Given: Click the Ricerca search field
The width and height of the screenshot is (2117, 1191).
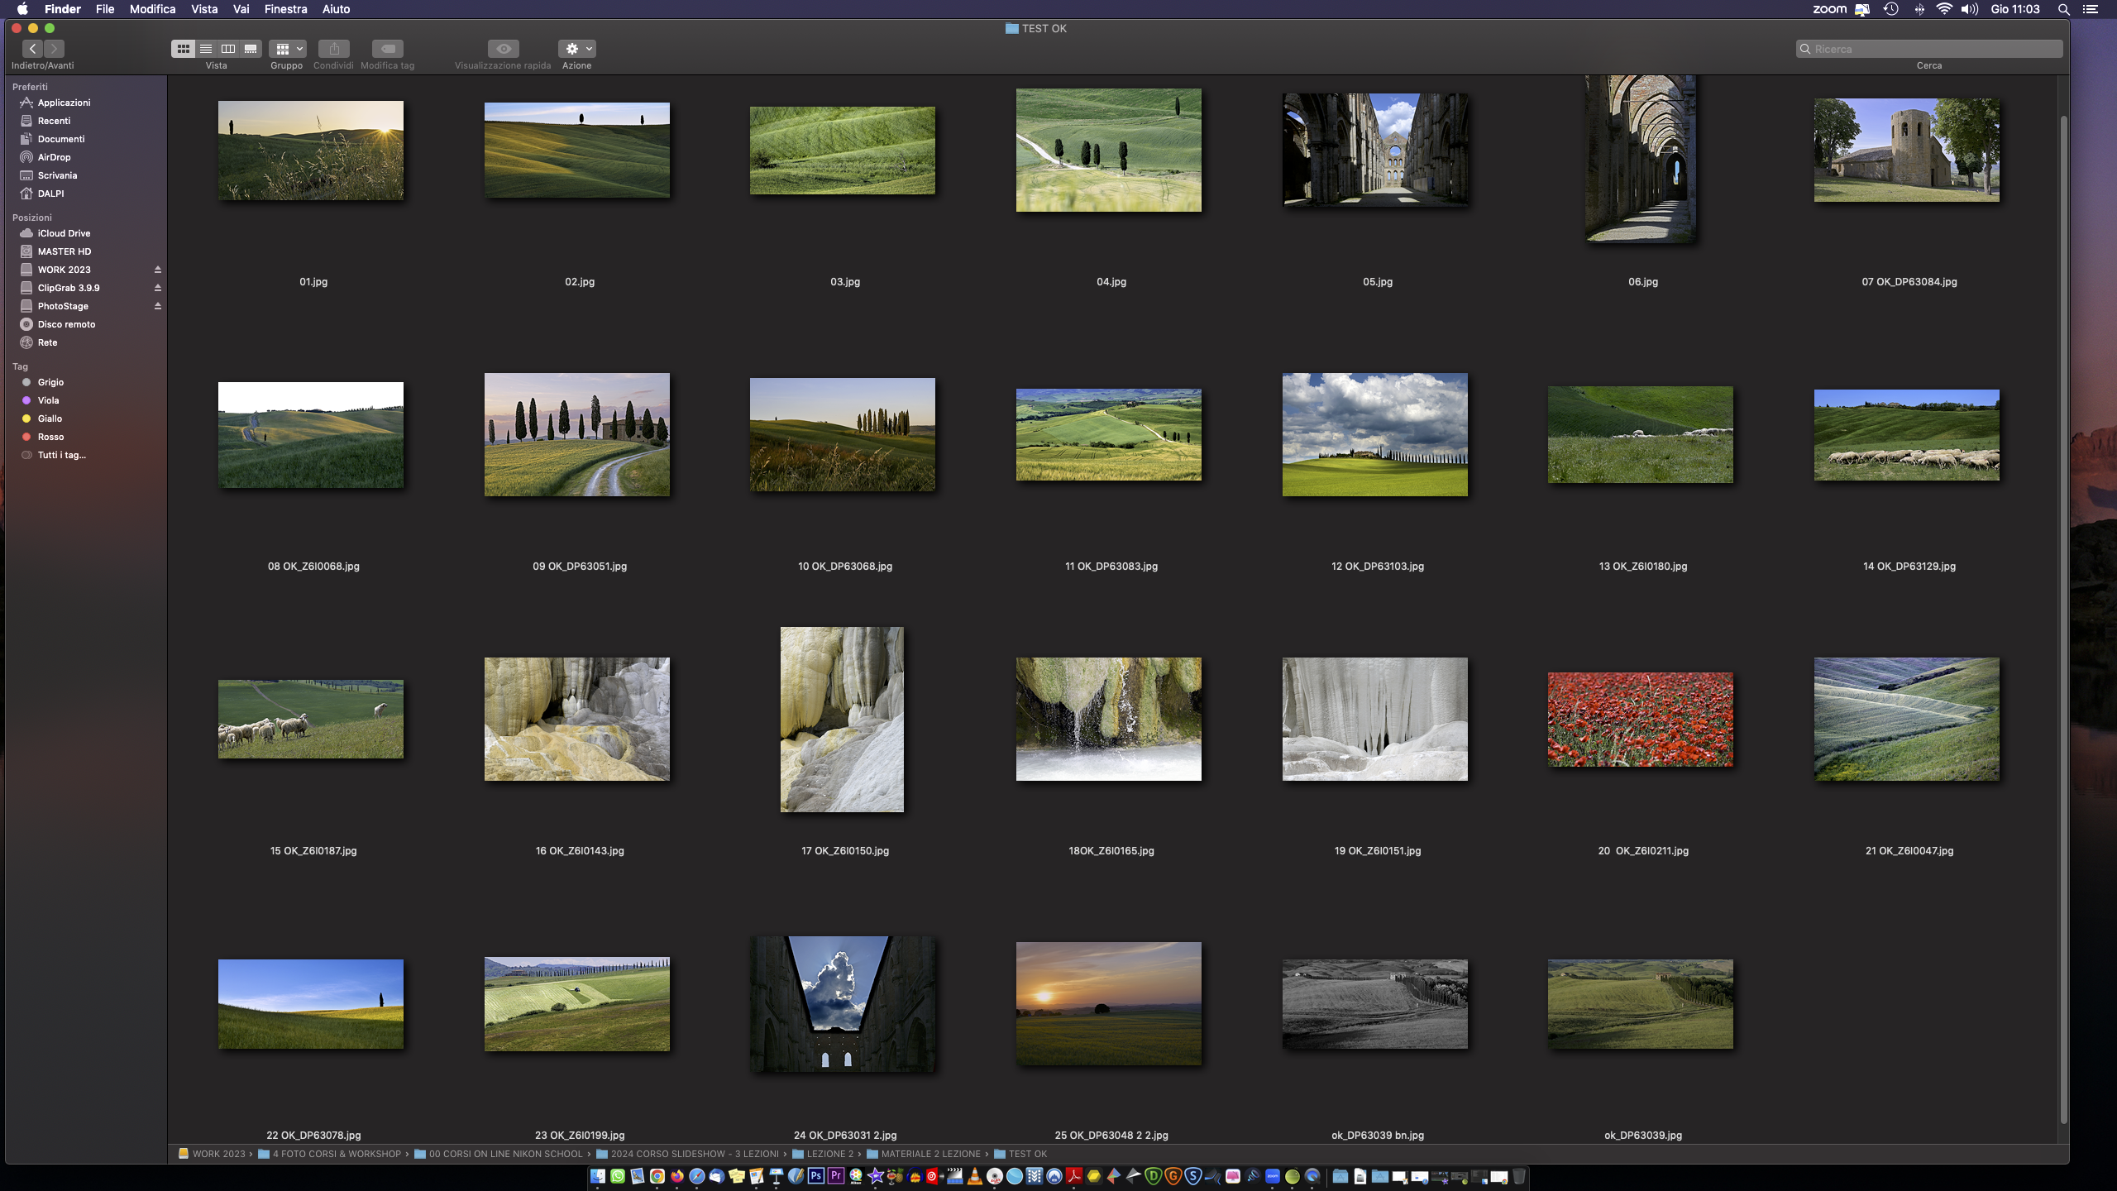Looking at the screenshot, I should point(1931,49).
